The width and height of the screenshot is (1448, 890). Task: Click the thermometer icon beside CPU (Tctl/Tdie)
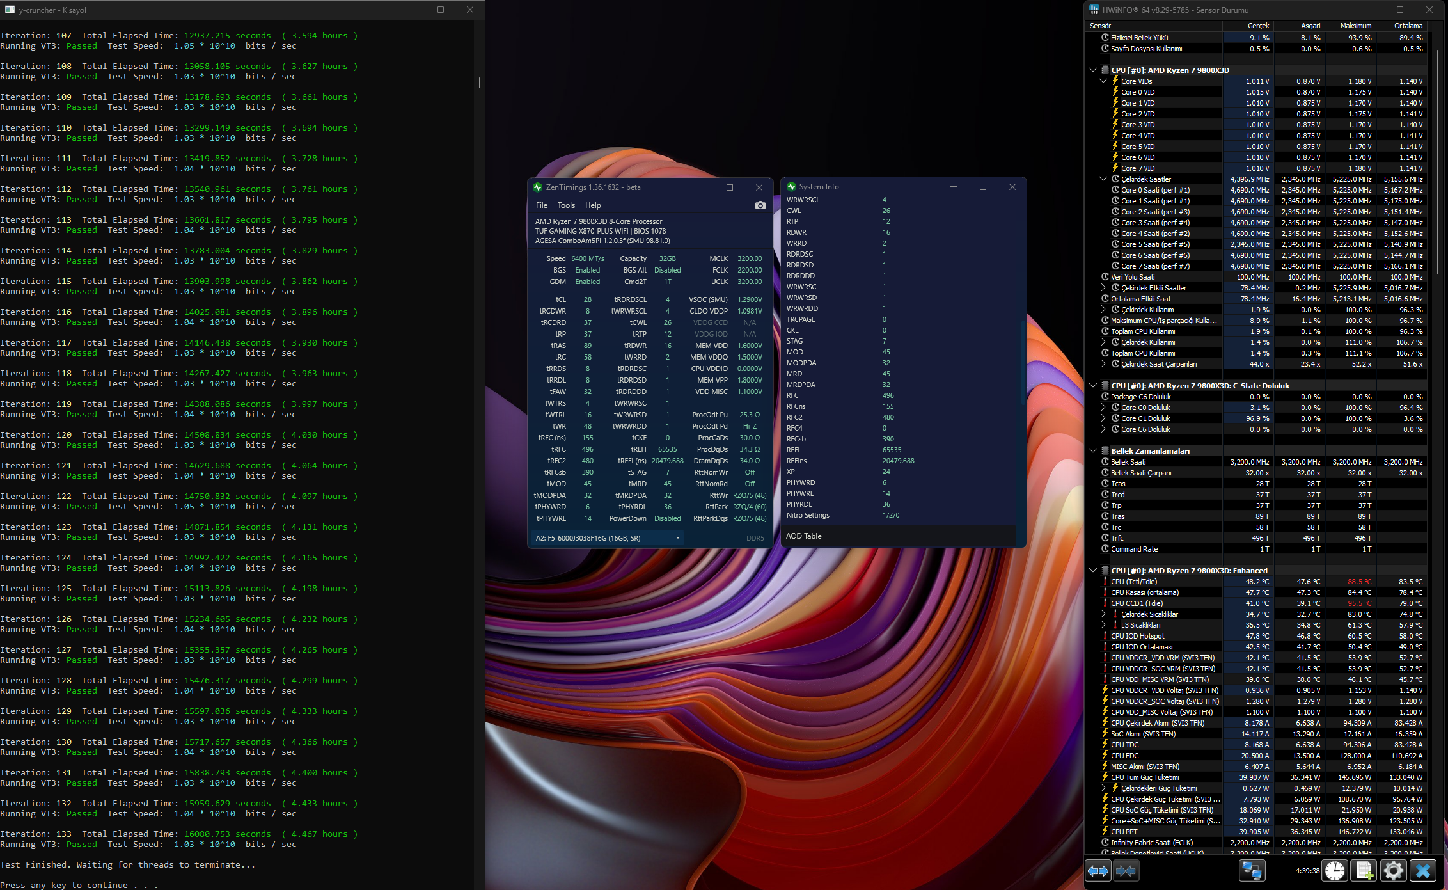tap(1105, 582)
